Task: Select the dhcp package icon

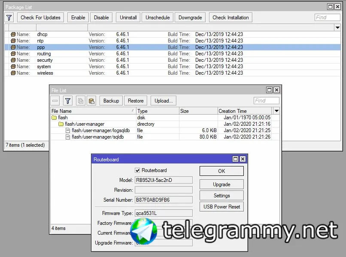Action: [x=13, y=34]
